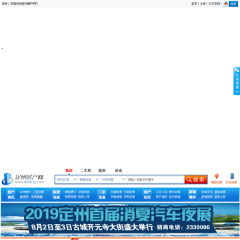Screen dimensions: 240x240
Task: Click the 开盘信息 nav link
Action: (84, 192)
